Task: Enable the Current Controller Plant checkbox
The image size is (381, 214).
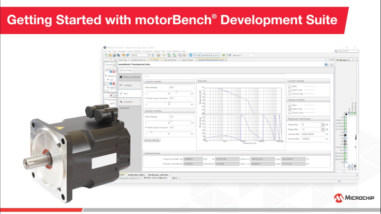Action: [x=291, y=86]
